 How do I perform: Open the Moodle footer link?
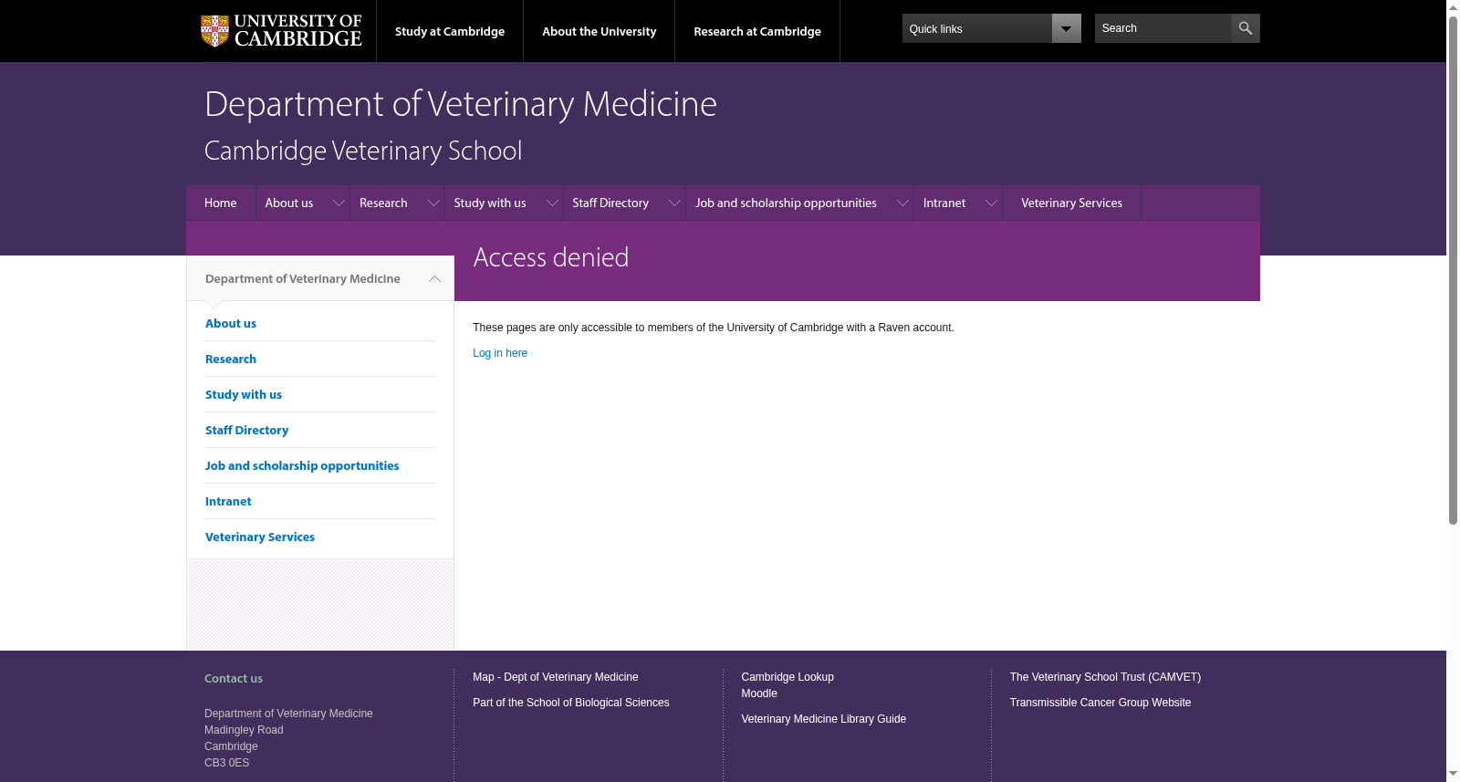(x=759, y=693)
